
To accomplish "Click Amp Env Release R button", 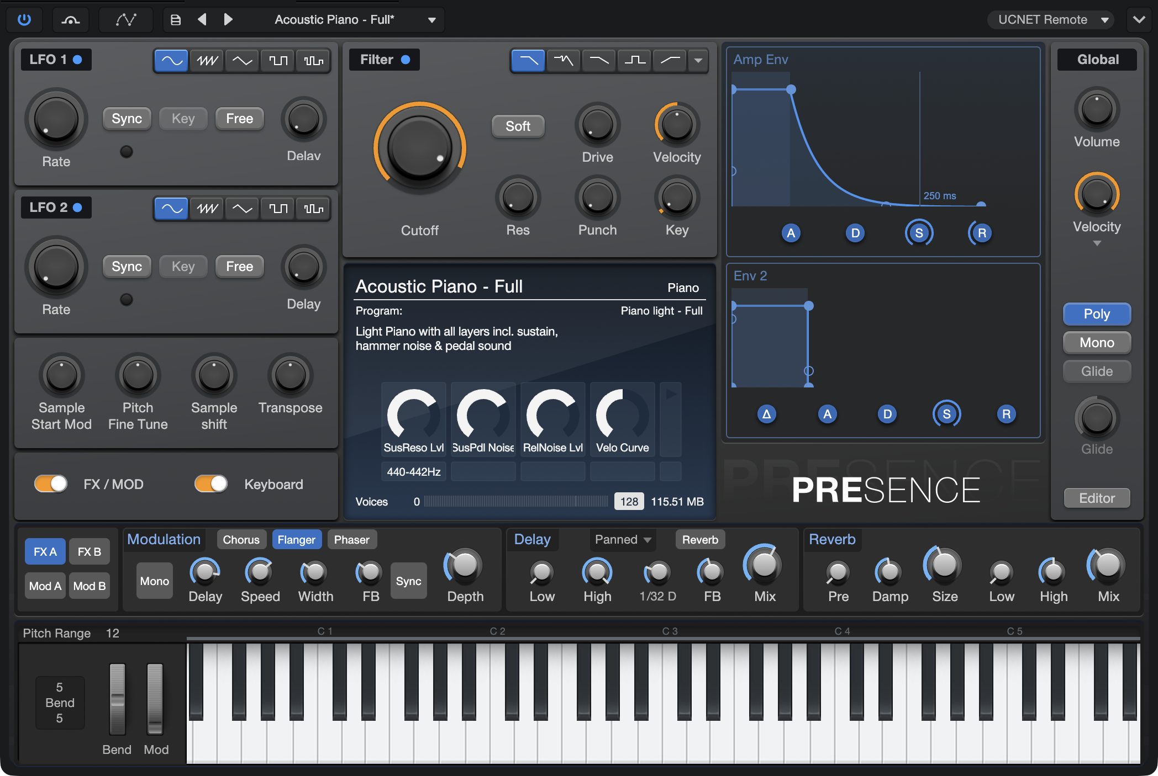I will [x=982, y=233].
